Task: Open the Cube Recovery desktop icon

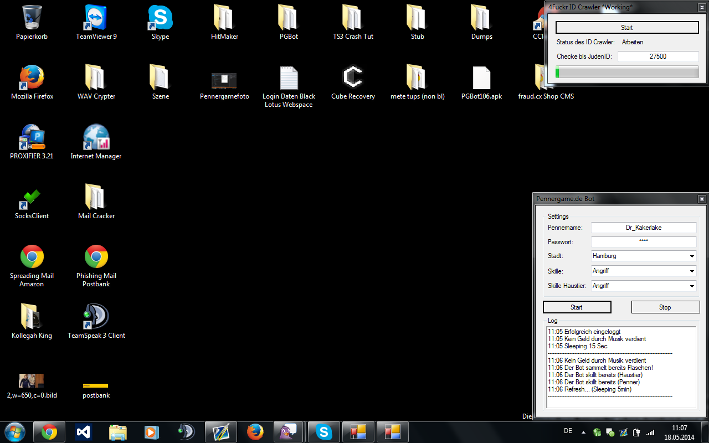Action: 353,78
